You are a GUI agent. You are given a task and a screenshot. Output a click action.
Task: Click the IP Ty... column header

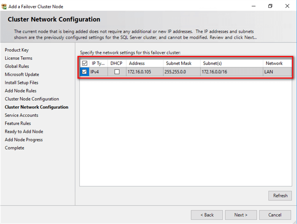click(98, 63)
